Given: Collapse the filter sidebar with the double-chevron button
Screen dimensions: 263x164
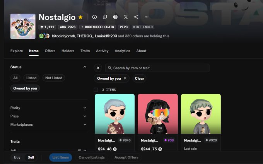Looking at the screenshot, I should pyautogui.click(x=98, y=68).
